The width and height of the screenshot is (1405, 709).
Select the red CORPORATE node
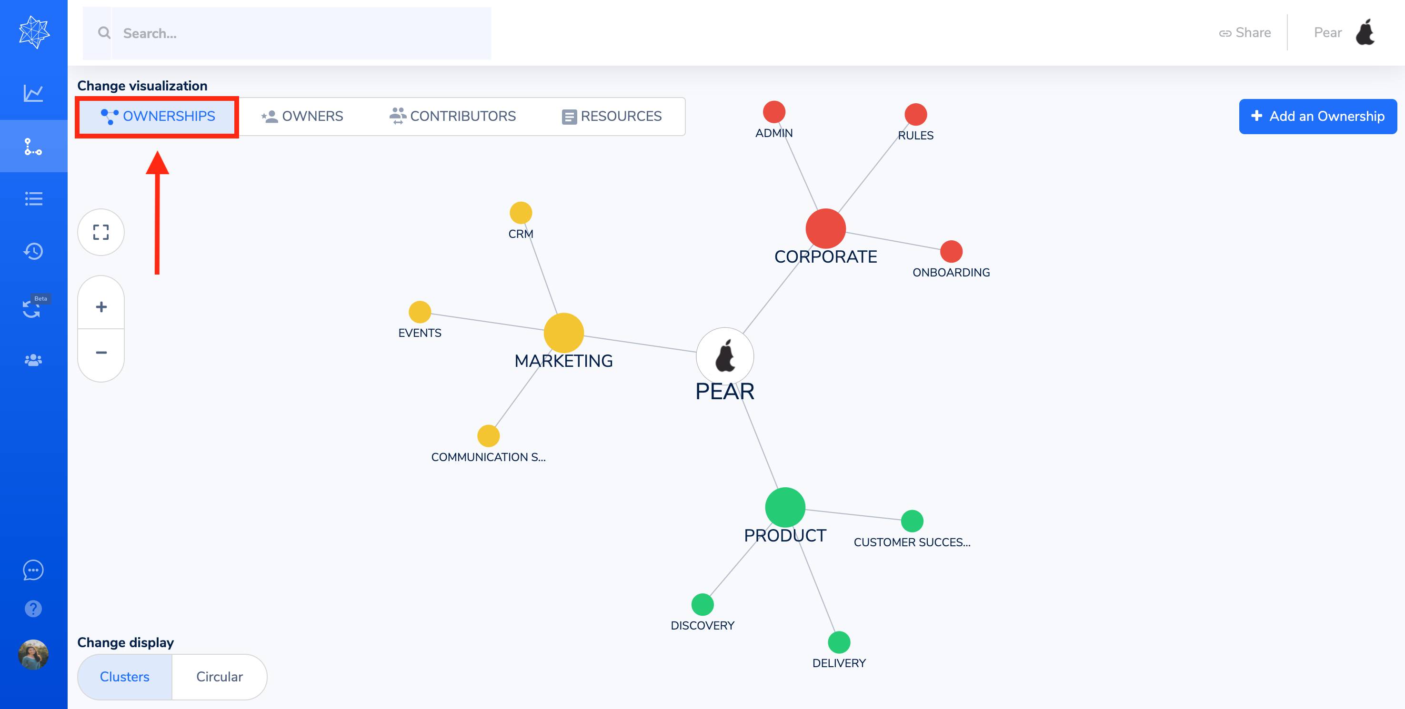tap(825, 228)
